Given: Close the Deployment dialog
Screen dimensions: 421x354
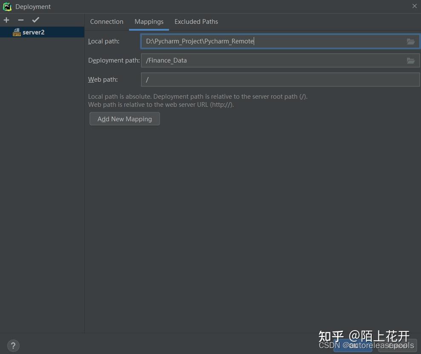Looking at the screenshot, I should [414, 6].
